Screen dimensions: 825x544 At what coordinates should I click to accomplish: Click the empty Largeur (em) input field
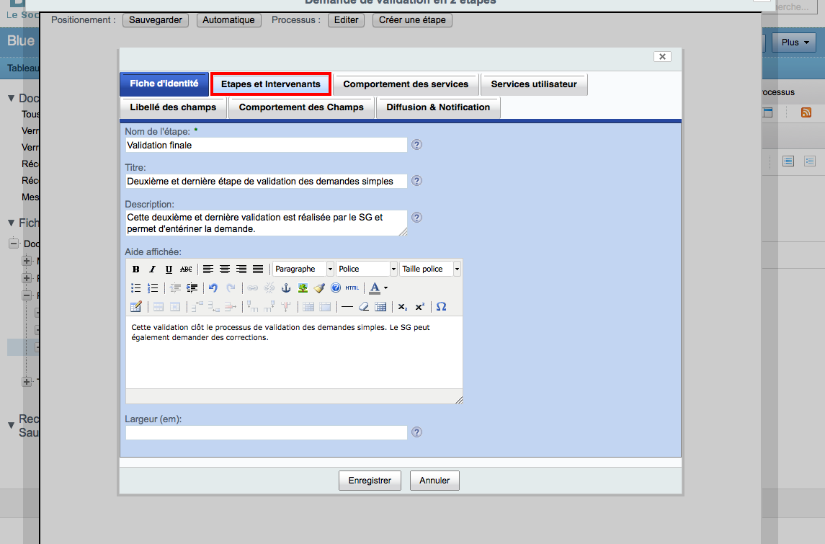tap(266, 432)
